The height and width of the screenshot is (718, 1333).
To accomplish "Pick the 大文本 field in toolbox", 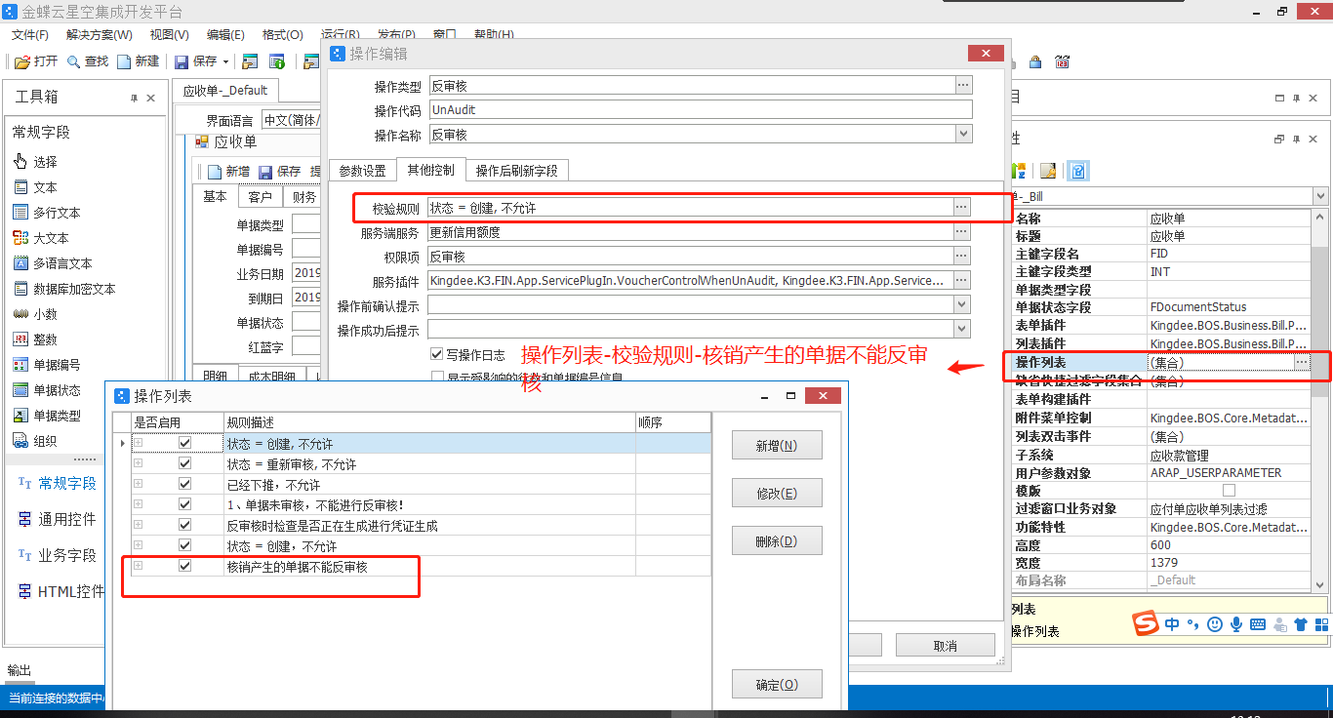I will coord(41,238).
